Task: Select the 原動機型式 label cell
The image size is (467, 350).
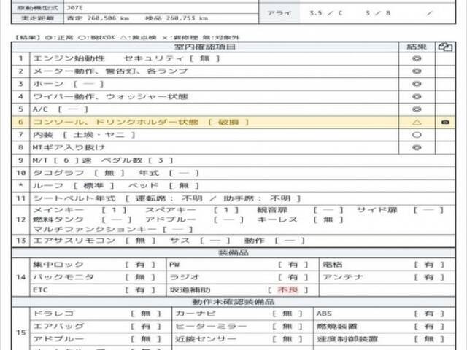Action: [x=37, y=8]
